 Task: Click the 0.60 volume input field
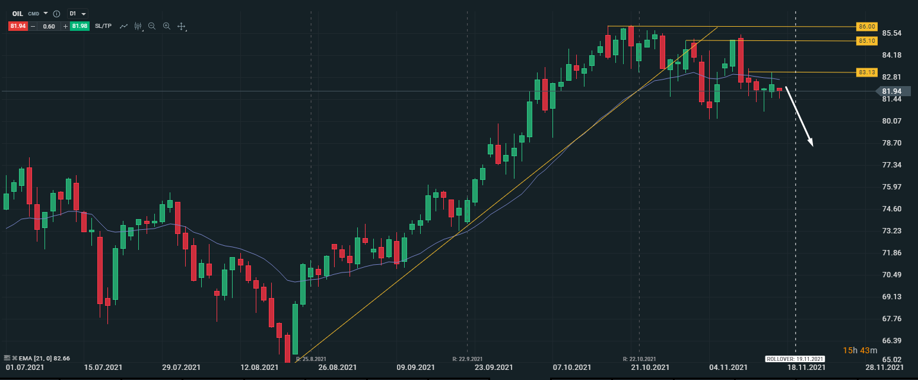pyautogui.click(x=49, y=26)
